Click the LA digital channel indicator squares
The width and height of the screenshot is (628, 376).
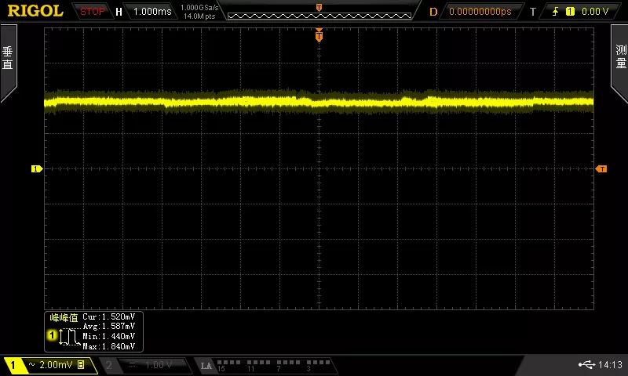273,363
